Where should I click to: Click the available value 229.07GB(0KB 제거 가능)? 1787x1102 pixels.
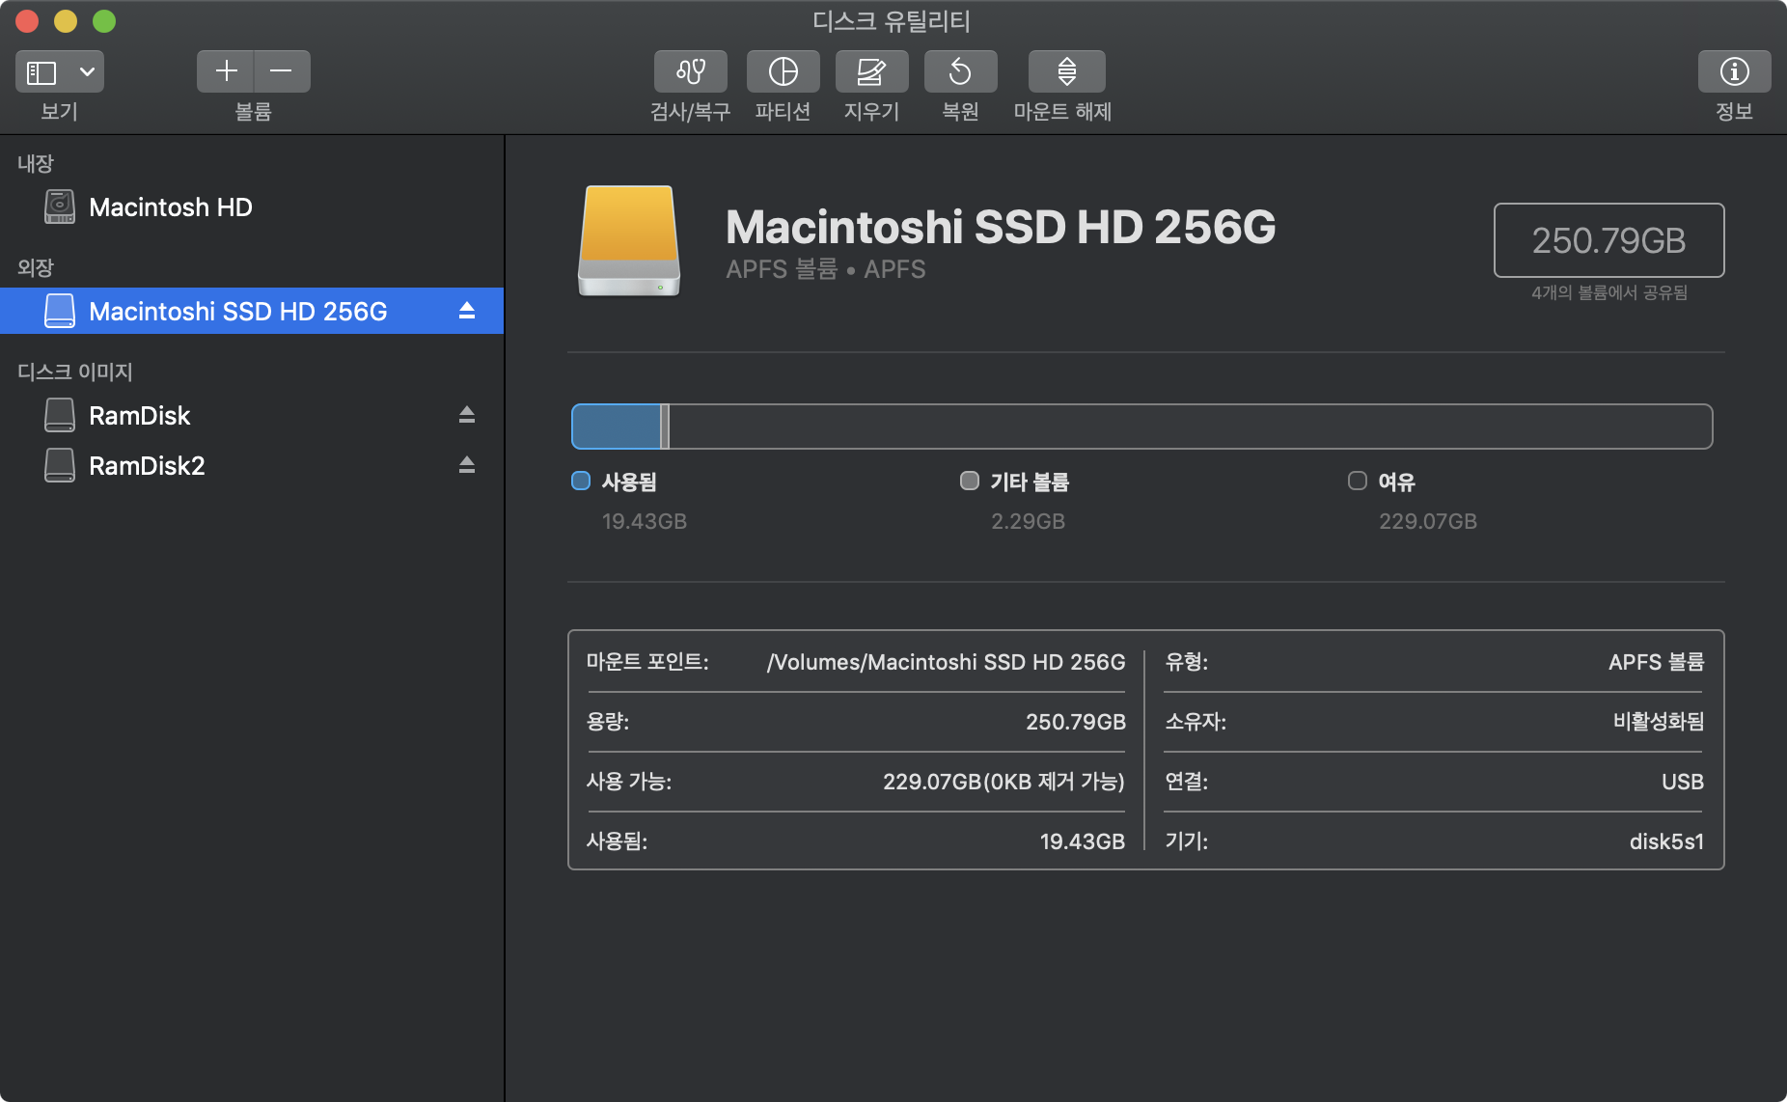[x=1003, y=782]
